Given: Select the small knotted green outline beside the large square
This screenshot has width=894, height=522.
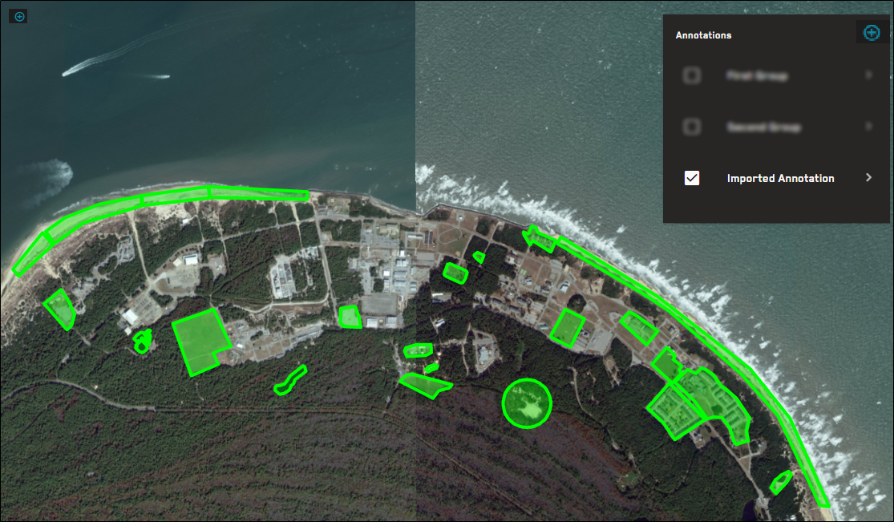Looking at the screenshot, I should click(142, 342).
